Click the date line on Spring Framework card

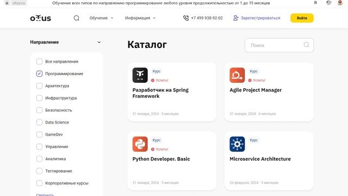click(x=156, y=114)
